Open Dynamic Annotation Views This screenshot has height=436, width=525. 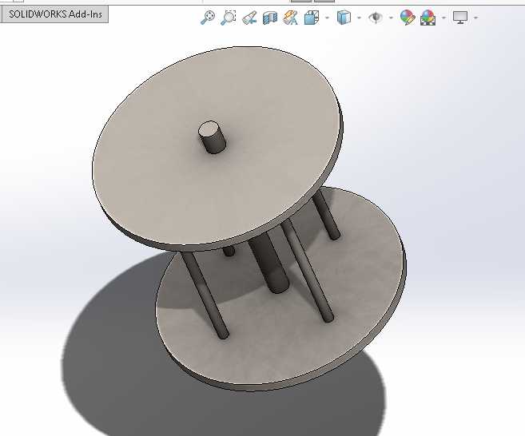(x=290, y=18)
